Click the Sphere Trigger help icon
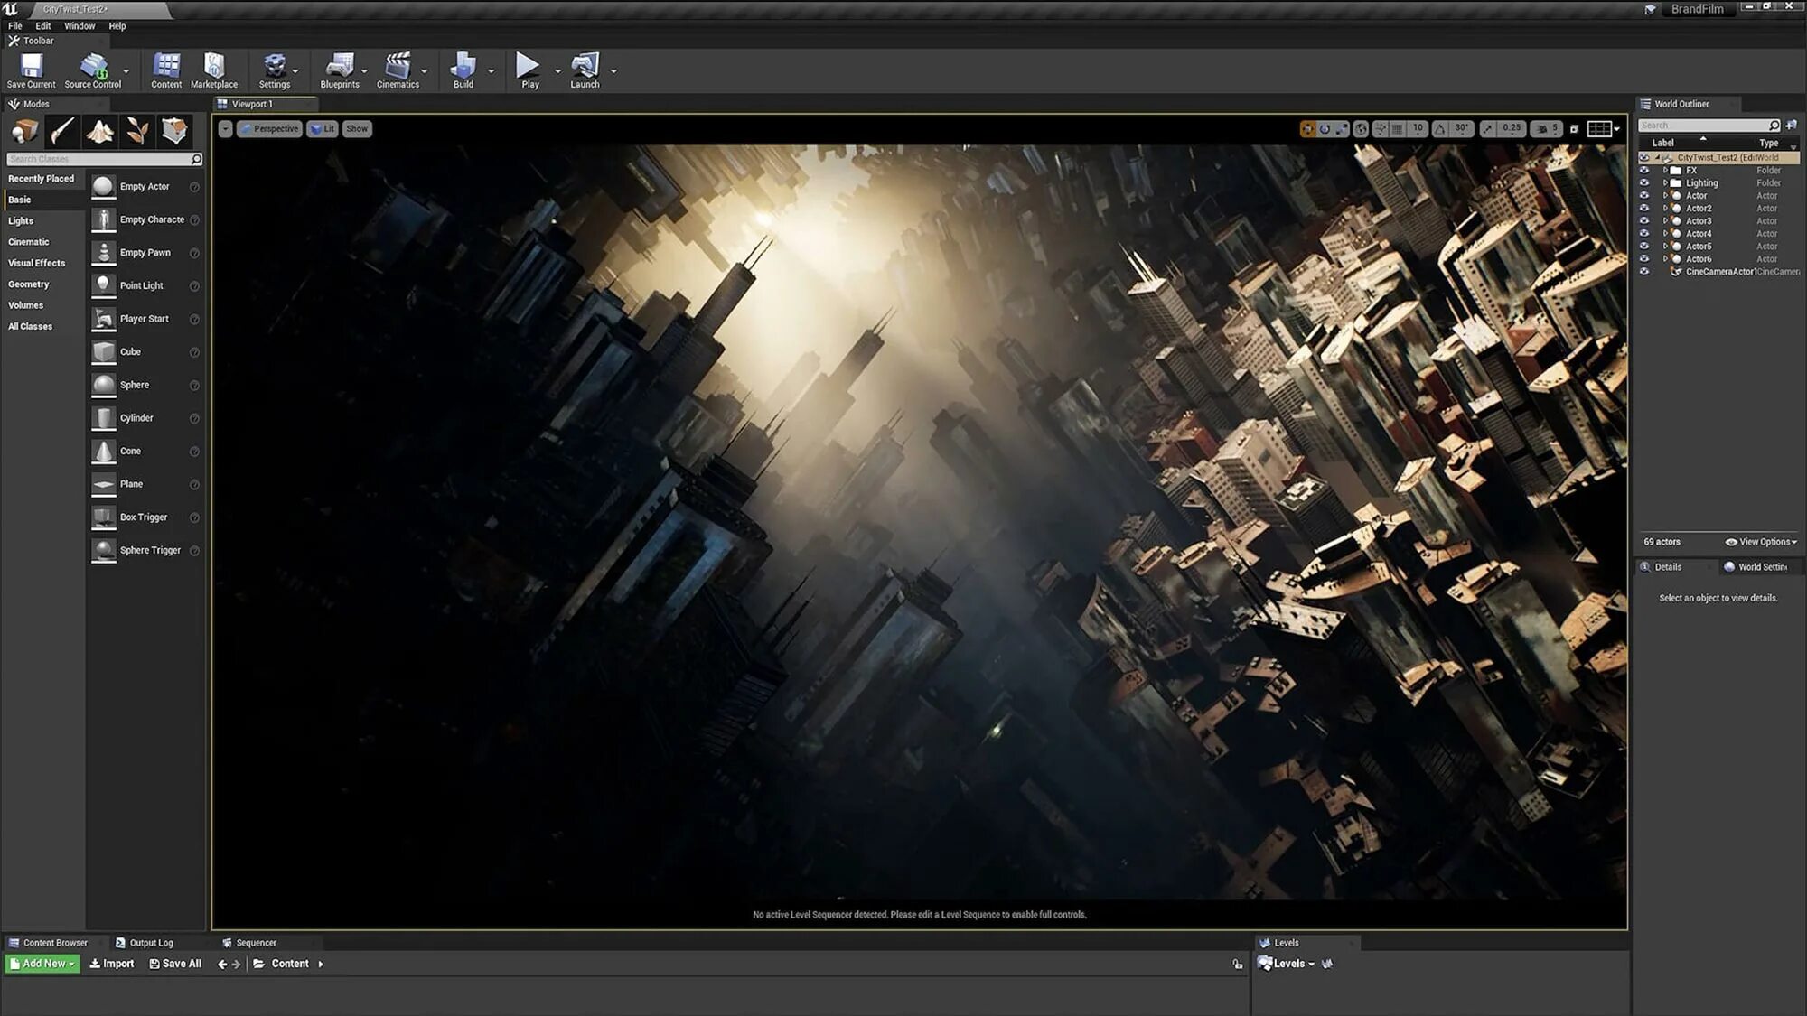 [194, 551]
